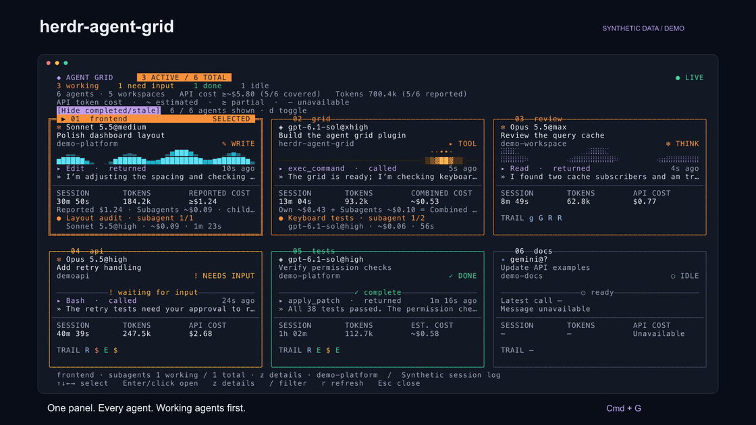This screenshot has width=756, height=425.
Task: Expand the adjusting the spacing message
Action: coord(156,177)
